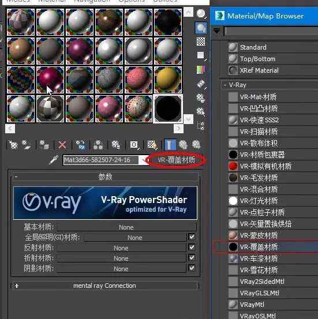Toggle Show End Result icon
The height and width of the screenshot is (319, 318).
point(170,145)
